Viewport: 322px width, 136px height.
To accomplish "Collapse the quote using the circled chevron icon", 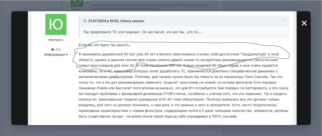I will (85, 21).
